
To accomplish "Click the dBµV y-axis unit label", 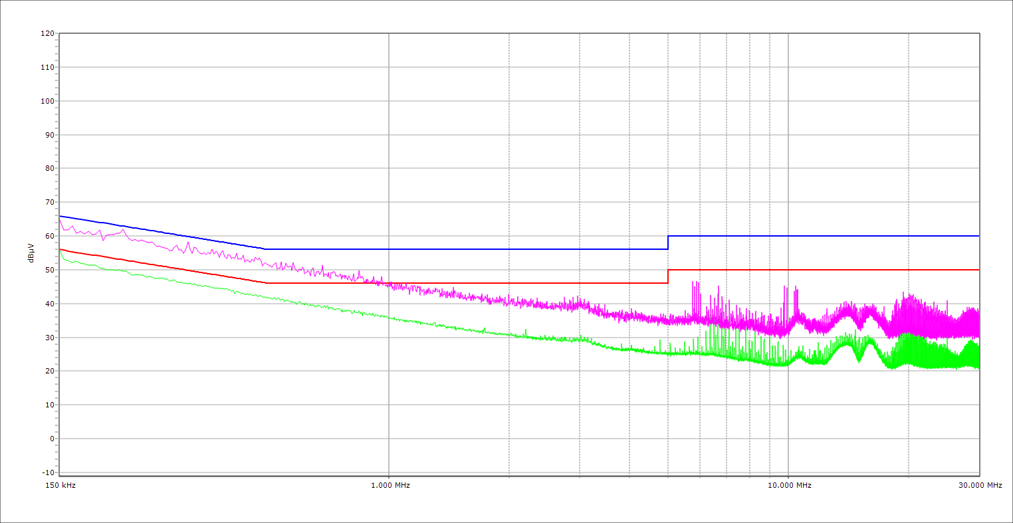I will click(31, 253).
